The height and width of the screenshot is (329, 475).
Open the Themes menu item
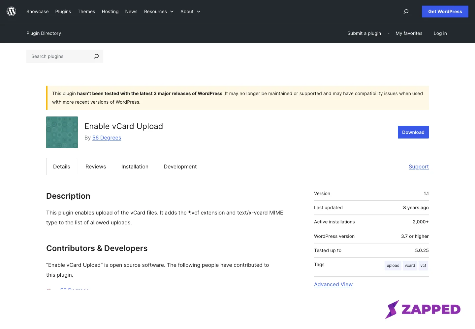point(86,12)
